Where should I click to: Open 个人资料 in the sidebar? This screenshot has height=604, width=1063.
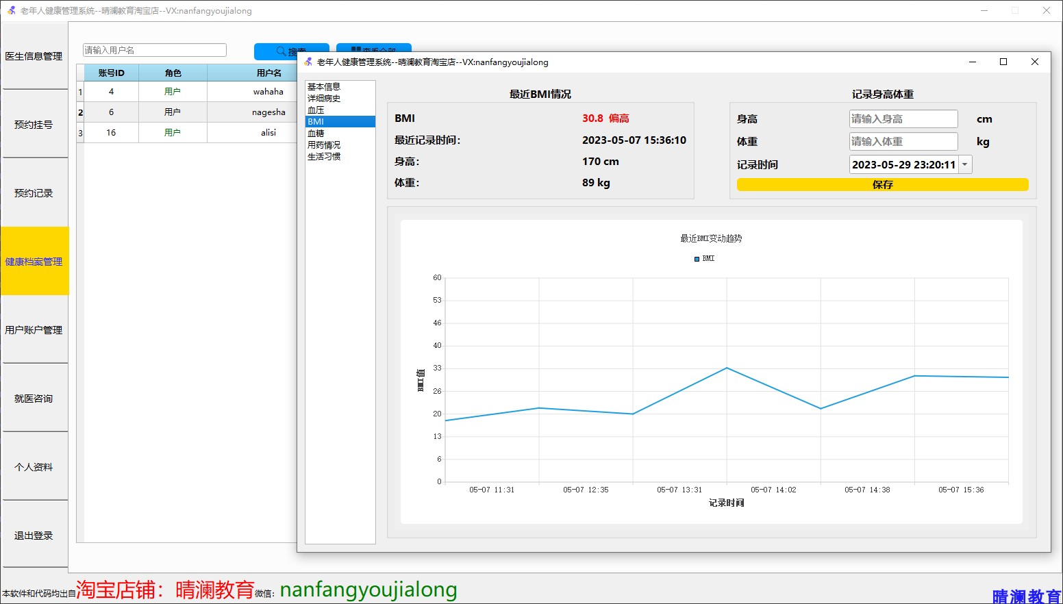[34, 467]
